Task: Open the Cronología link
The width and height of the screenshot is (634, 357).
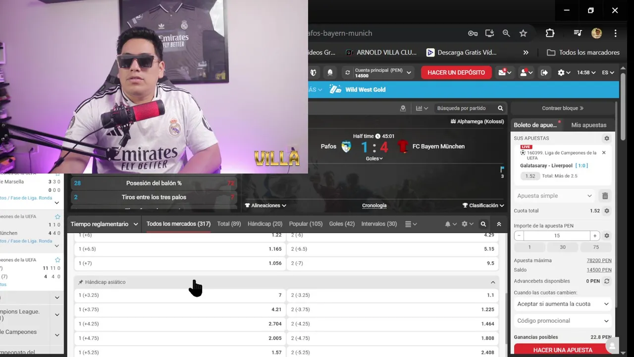Action: (374, 205)
